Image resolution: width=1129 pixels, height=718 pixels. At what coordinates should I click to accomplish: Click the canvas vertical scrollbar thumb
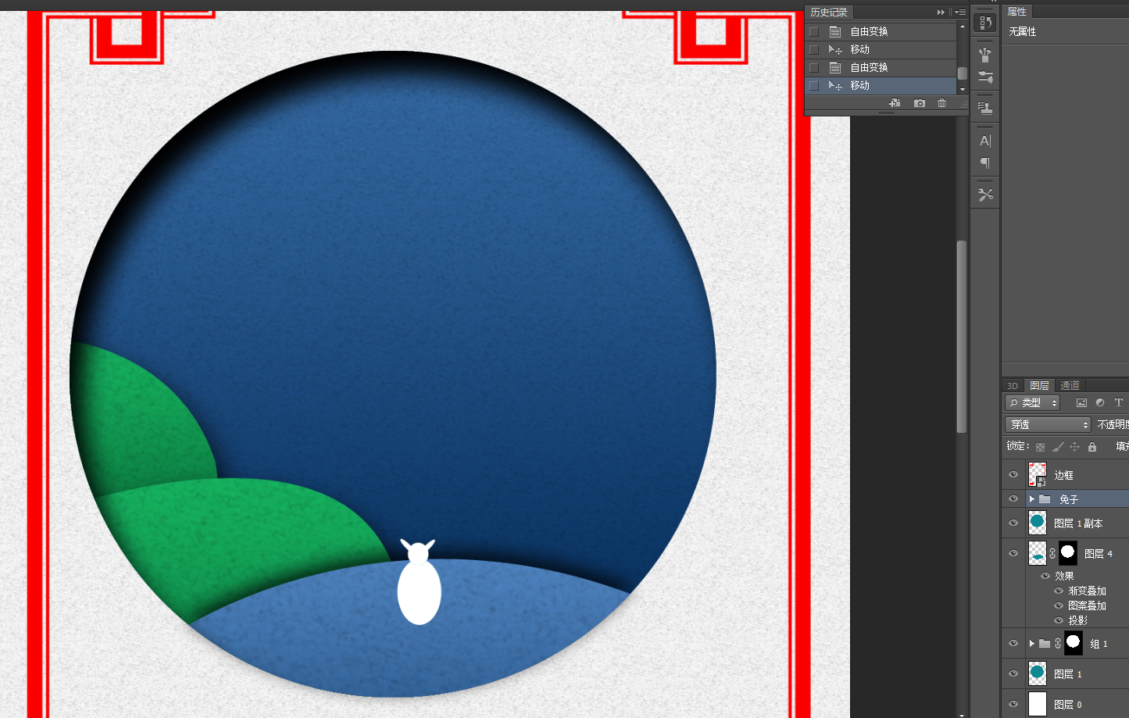962,336
